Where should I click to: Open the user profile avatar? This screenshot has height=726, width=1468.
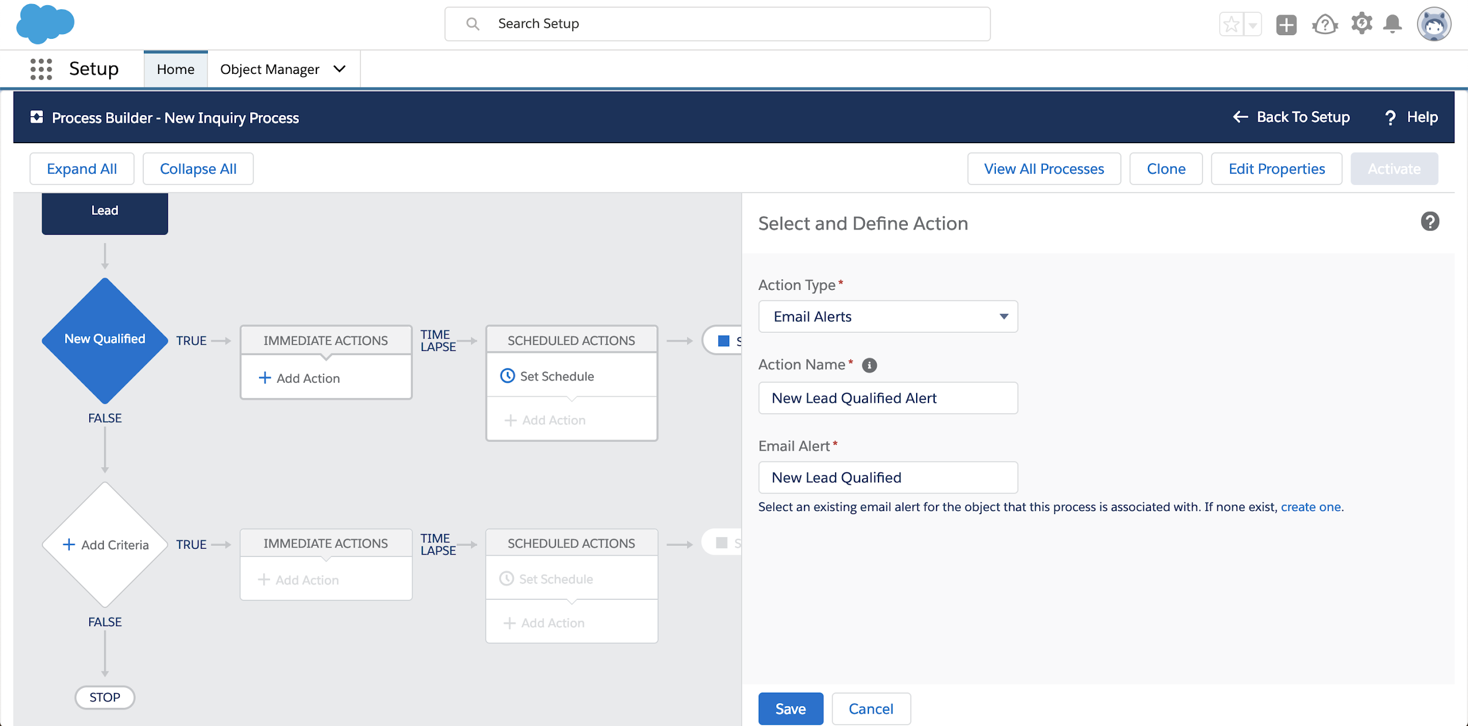tap(1433, 24)
